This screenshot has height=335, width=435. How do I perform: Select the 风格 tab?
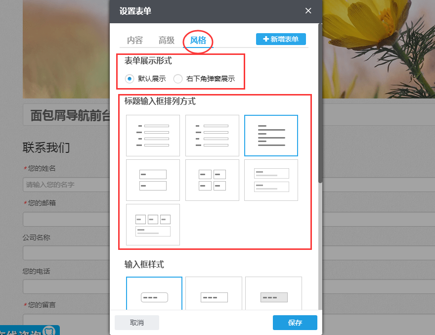tap(198, 41)
